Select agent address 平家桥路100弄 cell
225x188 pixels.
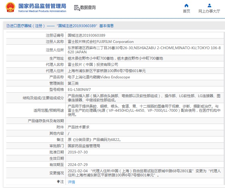pyautogui.click(x=107, y=71)
